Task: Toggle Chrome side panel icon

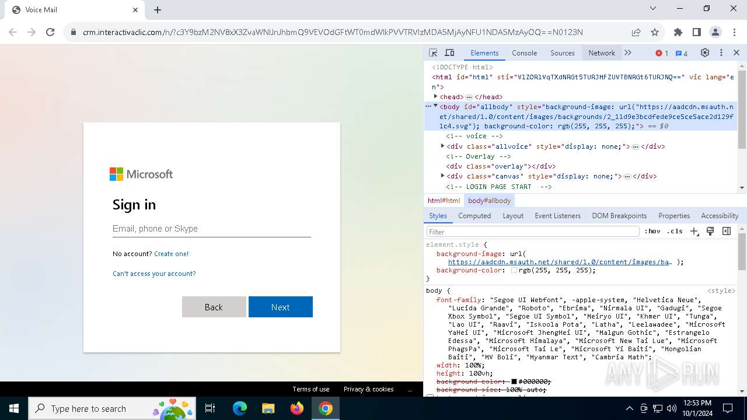Action: (x=697, y=32)
